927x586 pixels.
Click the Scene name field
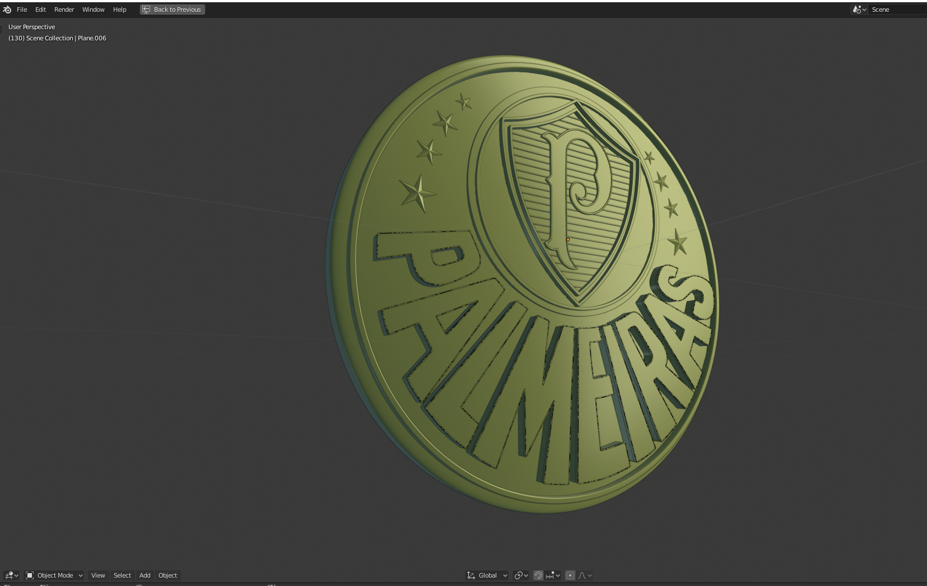point(898,10)
